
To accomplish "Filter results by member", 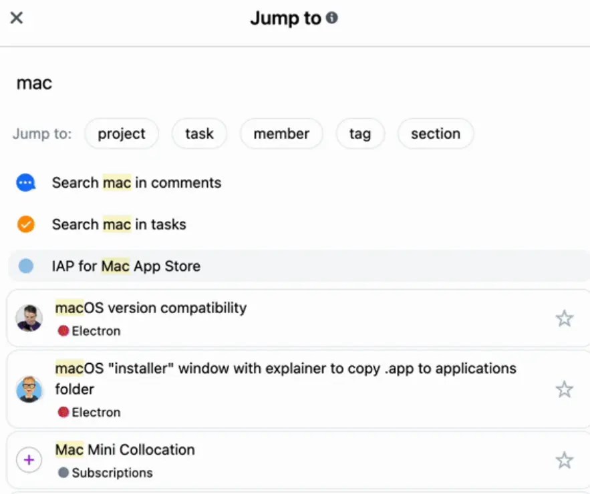I will click(281, 134).
